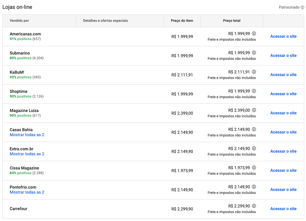Click item price R$ 1.999,99 for Submarino
This screenshot has height=221, width=306.
click(182, 56)
